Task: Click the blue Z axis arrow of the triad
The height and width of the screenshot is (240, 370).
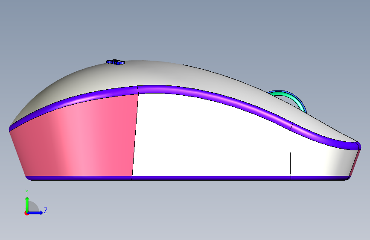Action: pyautogui.click(x=35, y=213)
